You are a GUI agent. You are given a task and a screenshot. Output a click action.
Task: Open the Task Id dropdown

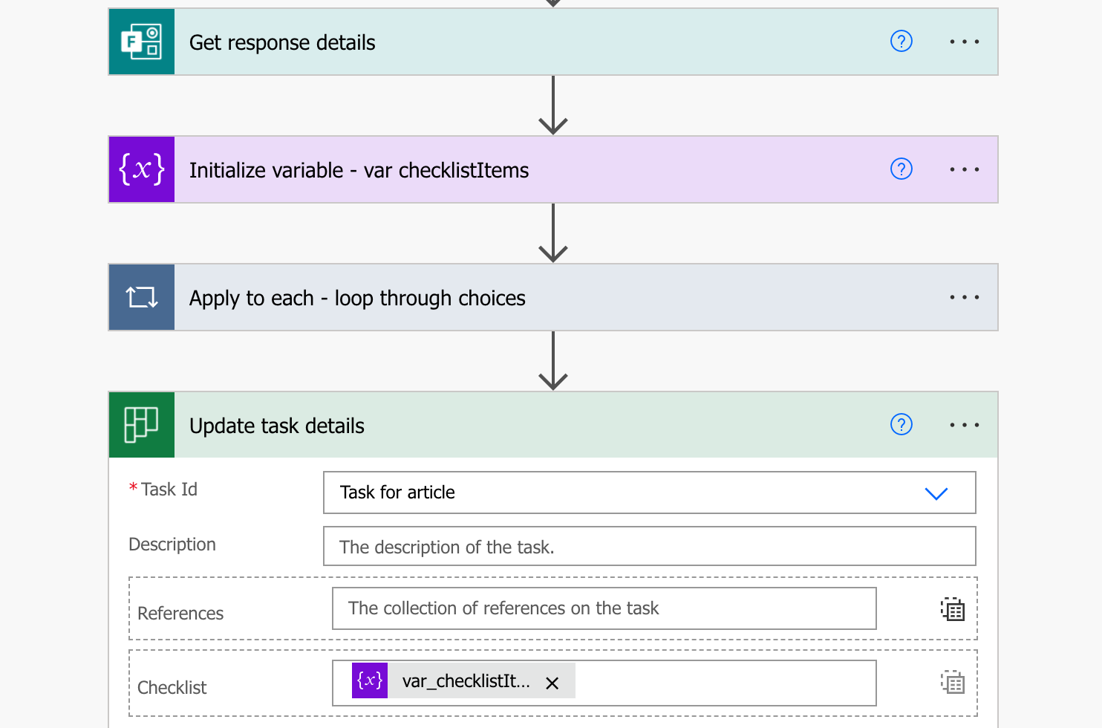coord(649,493)
